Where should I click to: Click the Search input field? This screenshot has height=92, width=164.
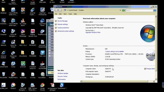(x=139, y=10)
